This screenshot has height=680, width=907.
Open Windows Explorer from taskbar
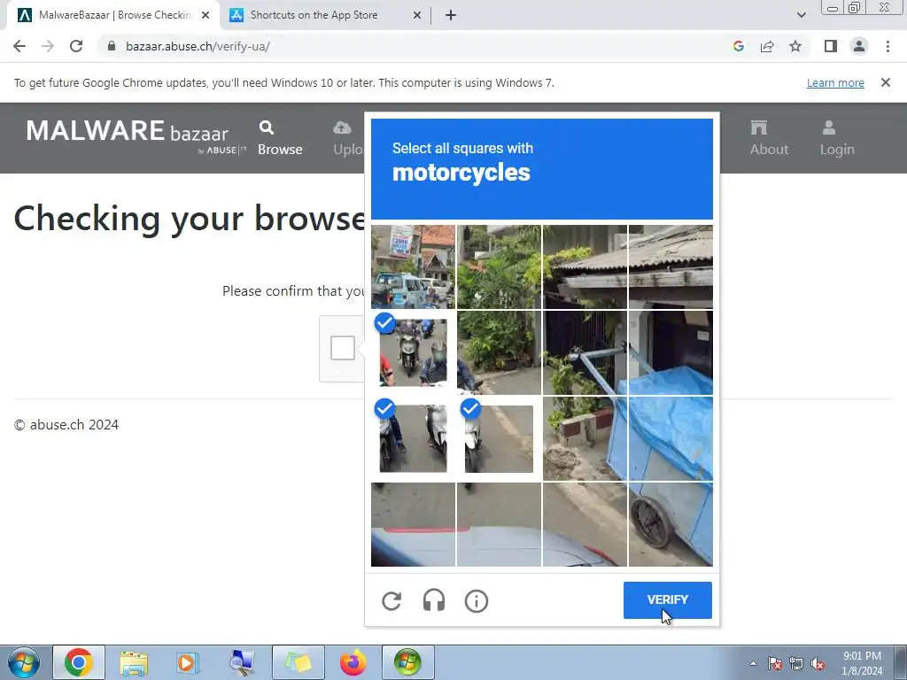[x=134, y=662]
